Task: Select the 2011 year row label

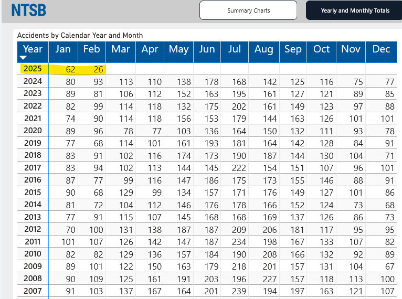Action: [33, 242]
